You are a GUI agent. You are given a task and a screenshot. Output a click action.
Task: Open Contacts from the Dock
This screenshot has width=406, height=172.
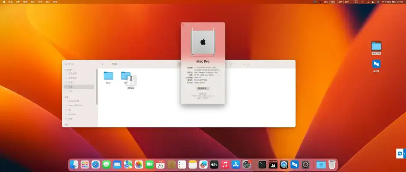[171, 164]
